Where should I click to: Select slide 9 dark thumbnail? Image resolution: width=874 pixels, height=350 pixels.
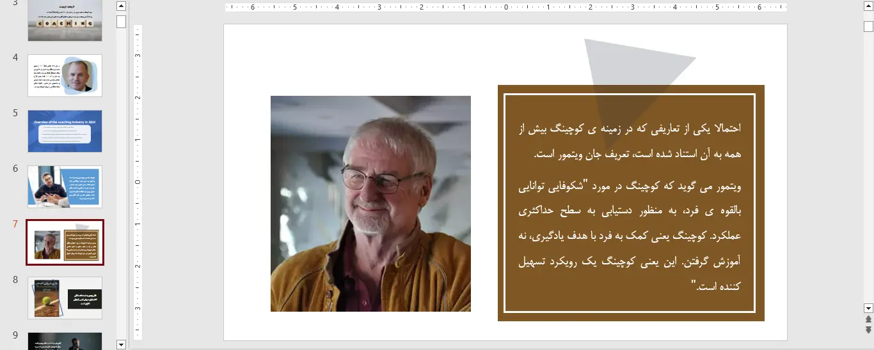(65, 341)
